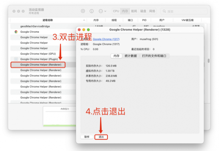The image size is (219, 151).
Task: Click the magnifier icon in the search field
Action: [164, 11]
